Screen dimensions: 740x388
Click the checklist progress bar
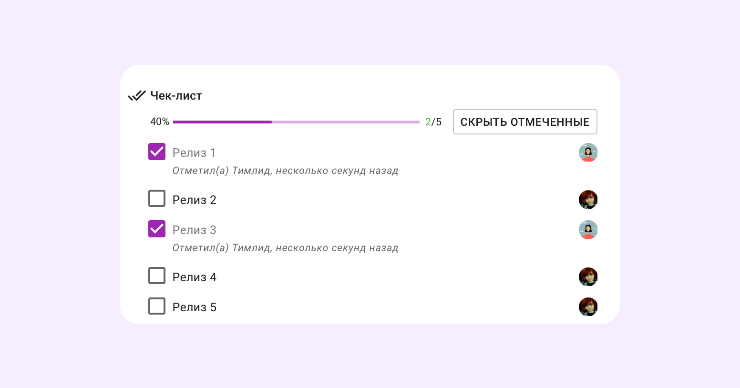[296, 122]
